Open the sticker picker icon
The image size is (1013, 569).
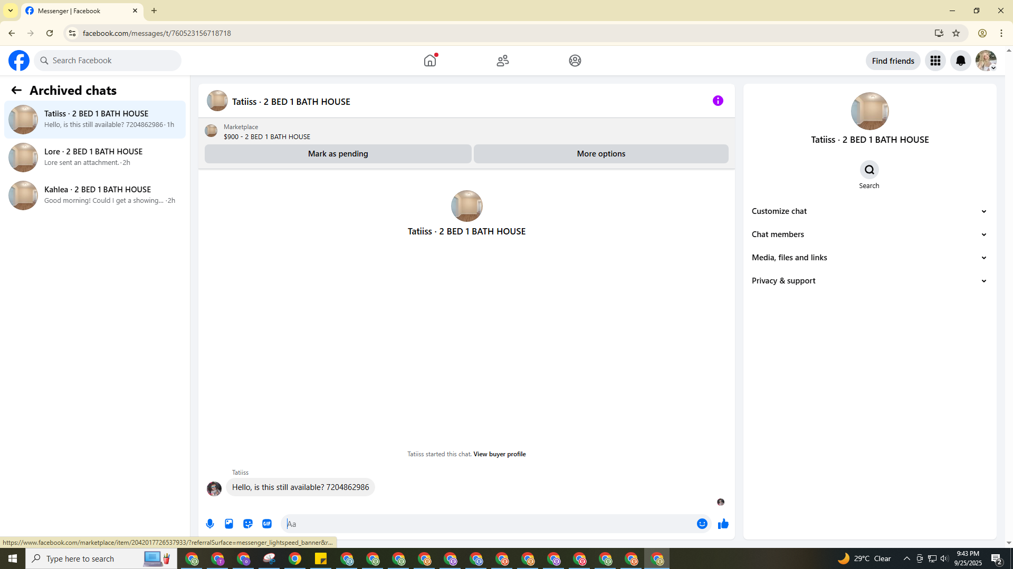[248, 524]
